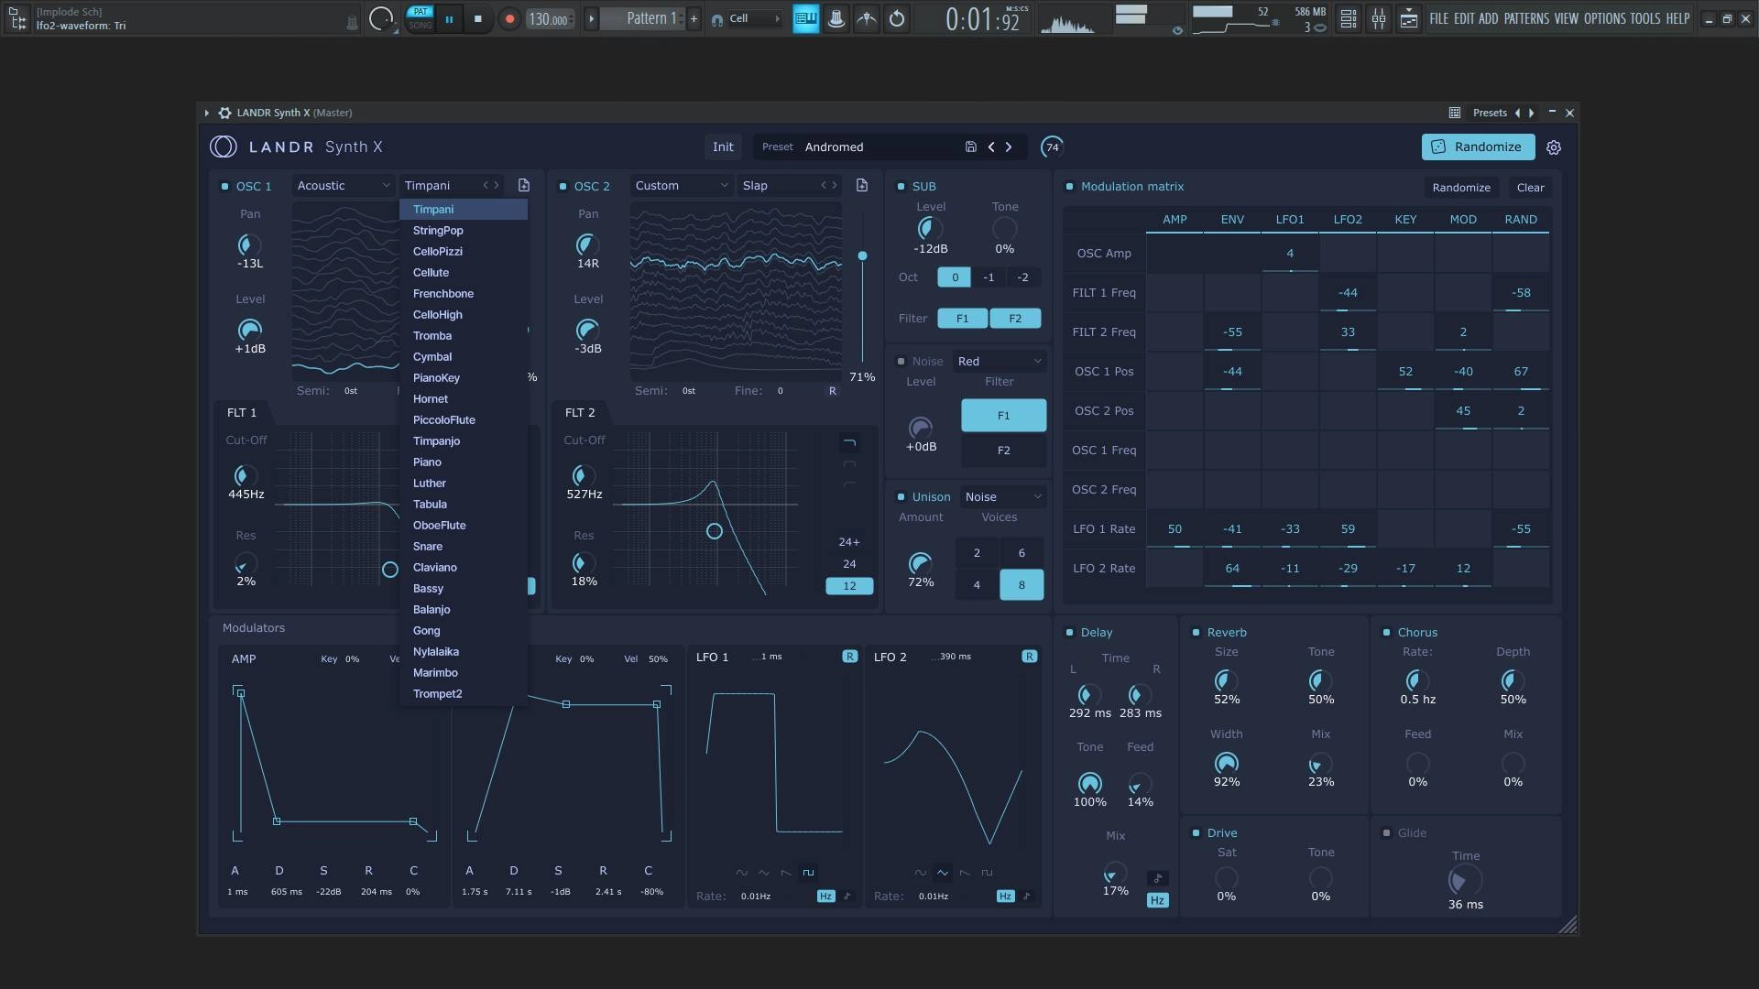Load OSC 1 custom wavetable file icon
The height and width of the screenshot is (989, 1759).
point(524,185)
